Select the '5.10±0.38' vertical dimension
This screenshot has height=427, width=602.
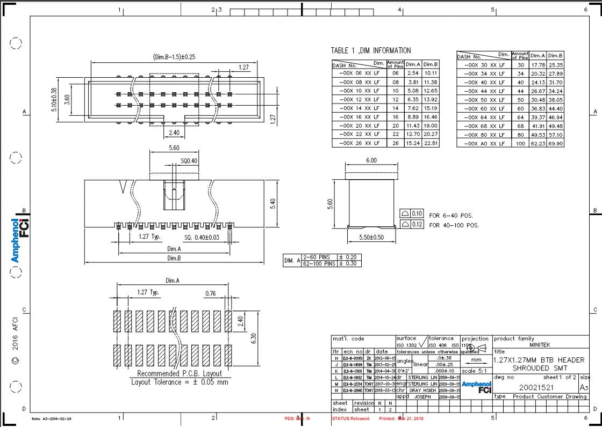coord(54,100)
